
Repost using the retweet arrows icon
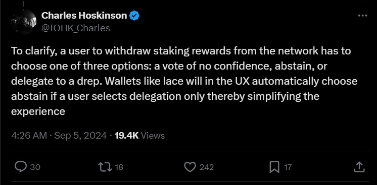pos(105,167)
